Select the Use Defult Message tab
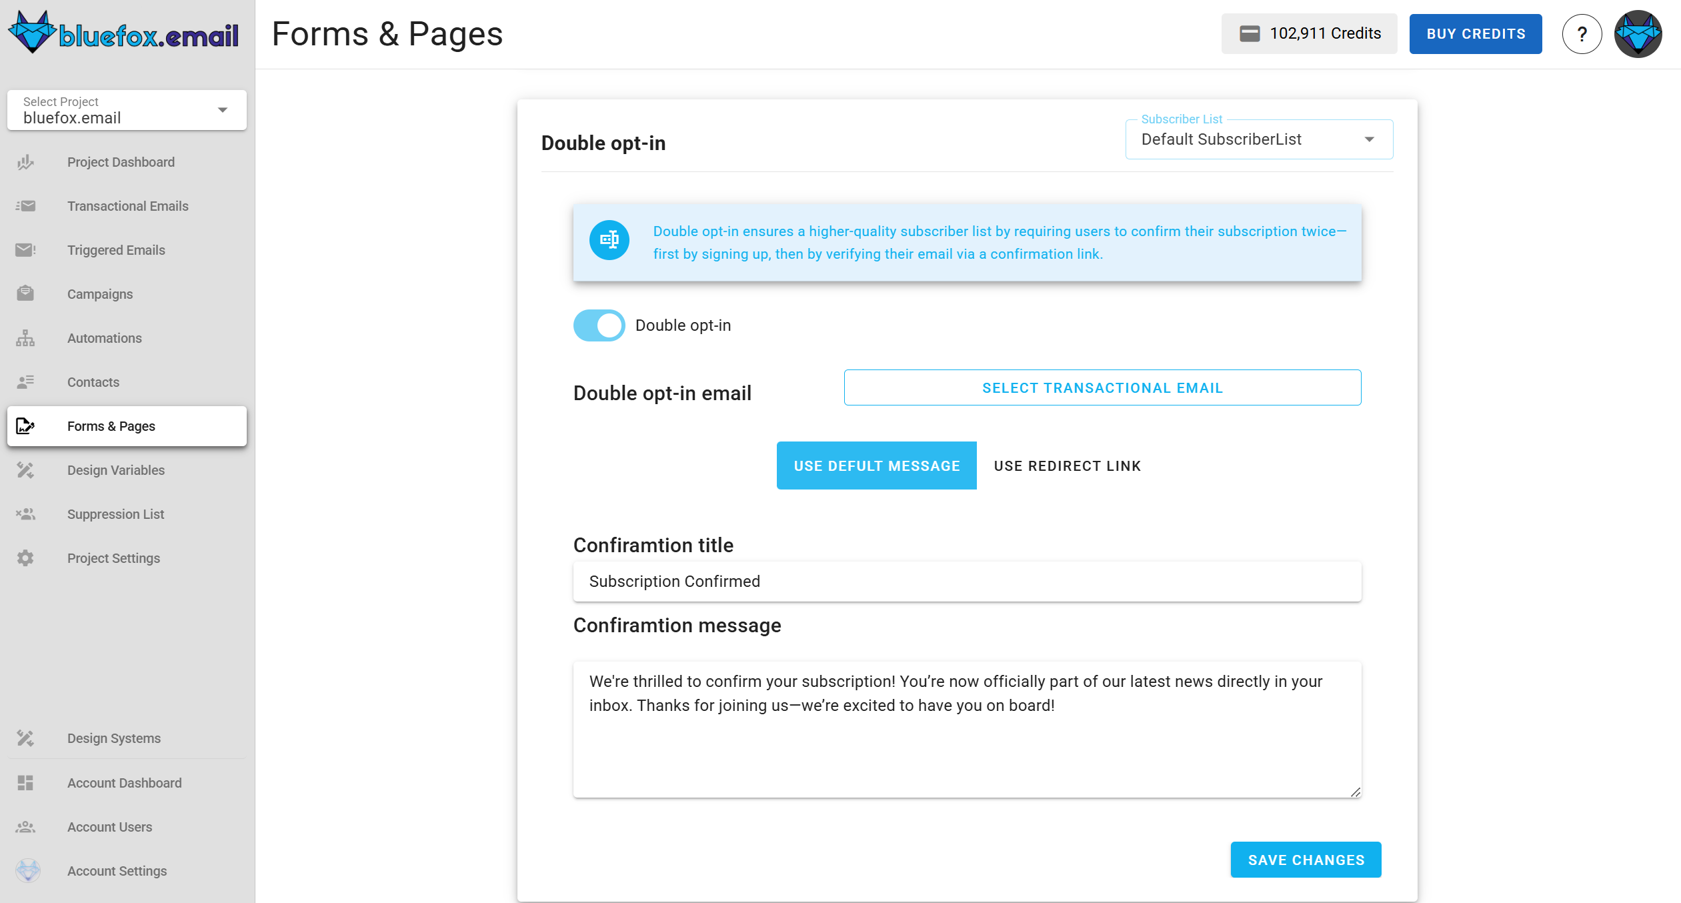 [876, 466]
